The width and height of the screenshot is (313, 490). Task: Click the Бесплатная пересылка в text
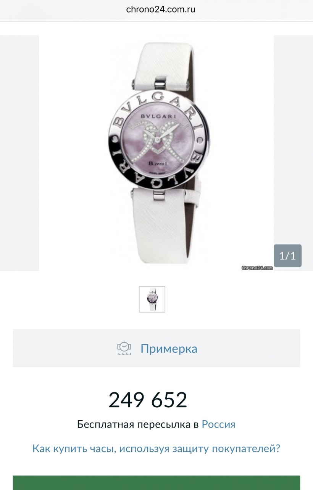click(x=138, y=424)
